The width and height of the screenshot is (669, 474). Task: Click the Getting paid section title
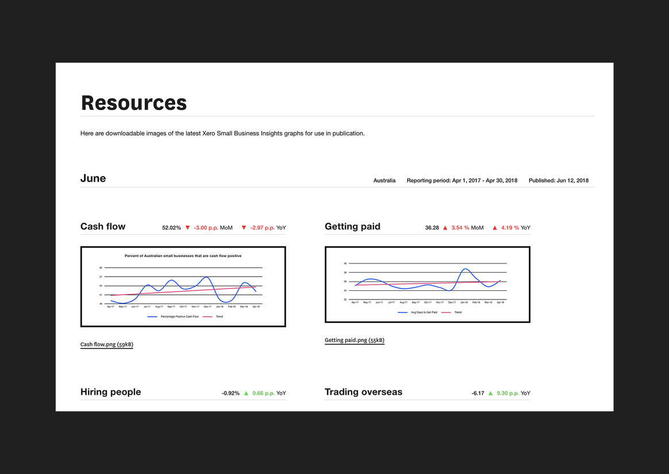[353, 227]
